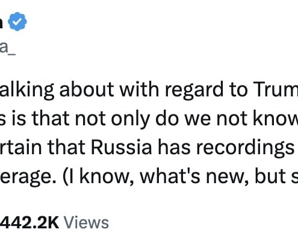The image size is (298, 241).
Task: Click the Views label
Action: tap(86, 223)
